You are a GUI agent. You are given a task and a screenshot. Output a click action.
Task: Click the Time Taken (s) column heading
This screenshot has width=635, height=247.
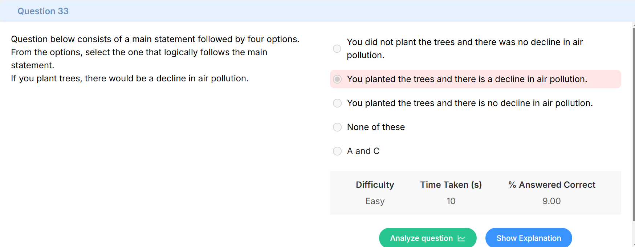tap(451, 185)
